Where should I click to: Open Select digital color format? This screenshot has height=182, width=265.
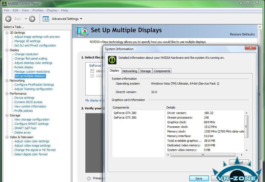click(x=31, y=154)
